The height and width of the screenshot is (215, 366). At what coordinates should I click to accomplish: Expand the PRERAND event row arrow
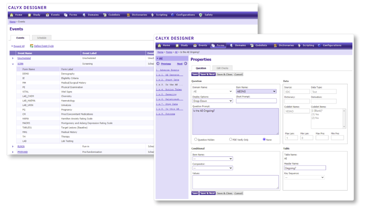(x=13, y=152)
